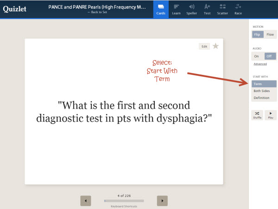Image resolution: width=278 pixels, height=209 pixels.
Task: Shuffle the flashcard deck
Action: (257, 115)
